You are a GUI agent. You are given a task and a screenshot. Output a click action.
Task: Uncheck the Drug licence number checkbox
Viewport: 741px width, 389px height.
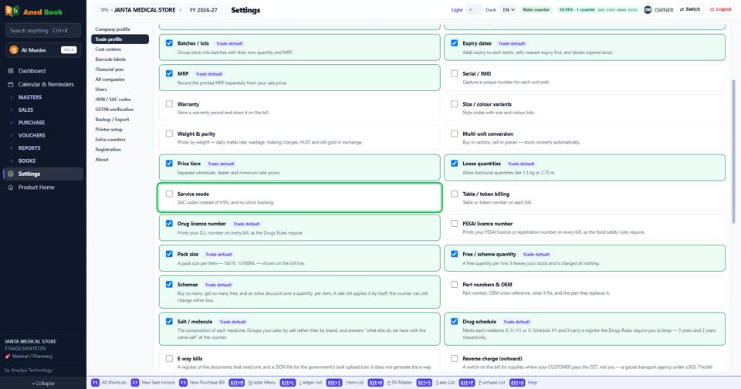point(169,224)
